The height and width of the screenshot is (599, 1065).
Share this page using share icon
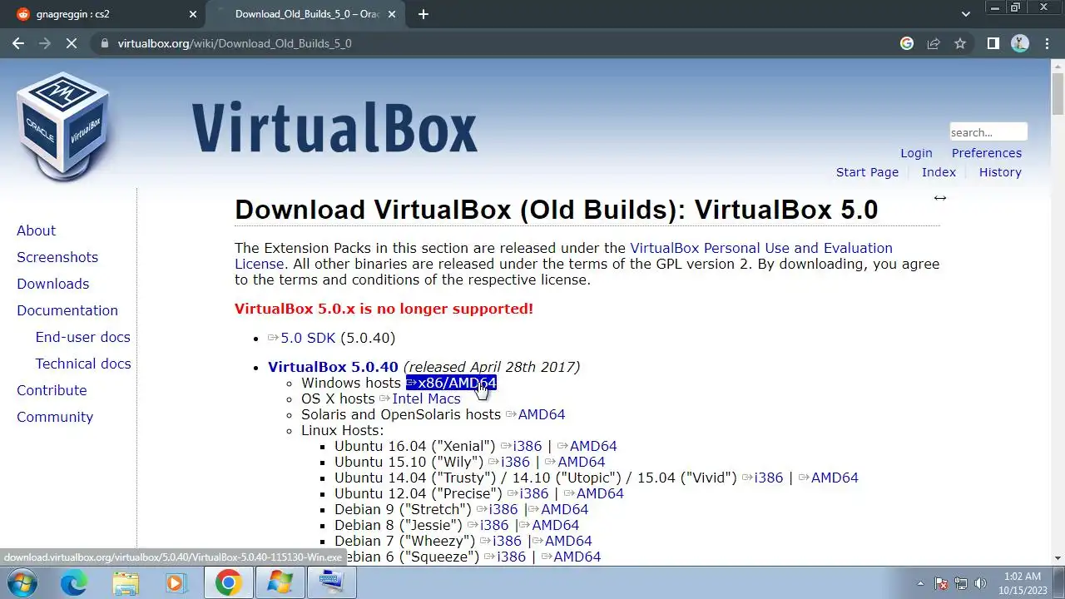click(934, 43)
